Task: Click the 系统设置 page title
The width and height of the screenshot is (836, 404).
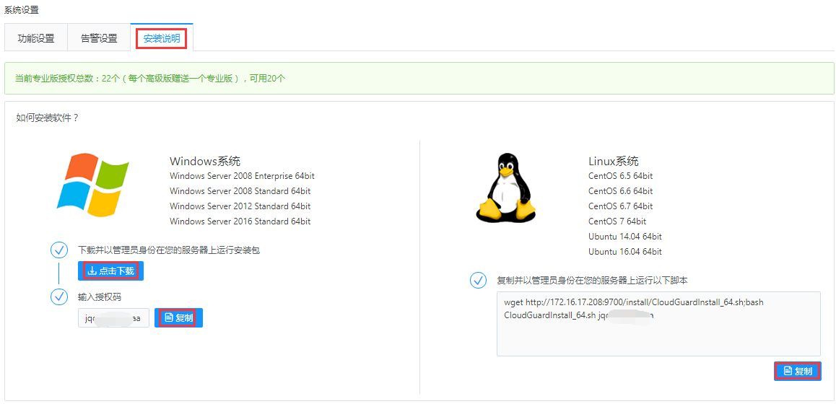Action: click(22, 10)
